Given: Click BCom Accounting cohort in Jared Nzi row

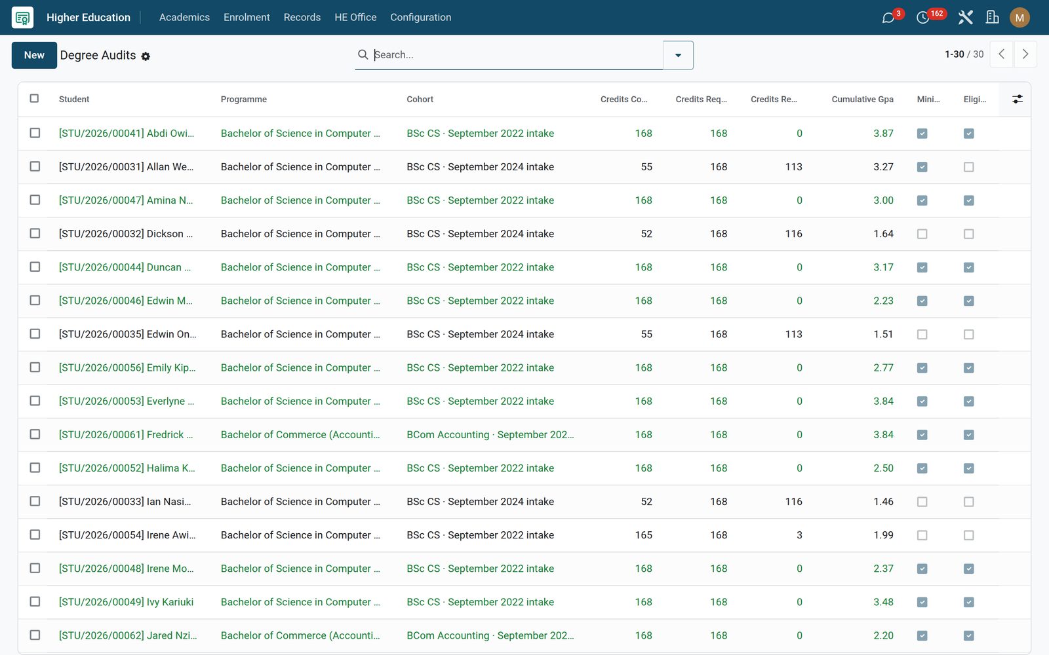Looking at the screenshot, I should pos(490,636).
